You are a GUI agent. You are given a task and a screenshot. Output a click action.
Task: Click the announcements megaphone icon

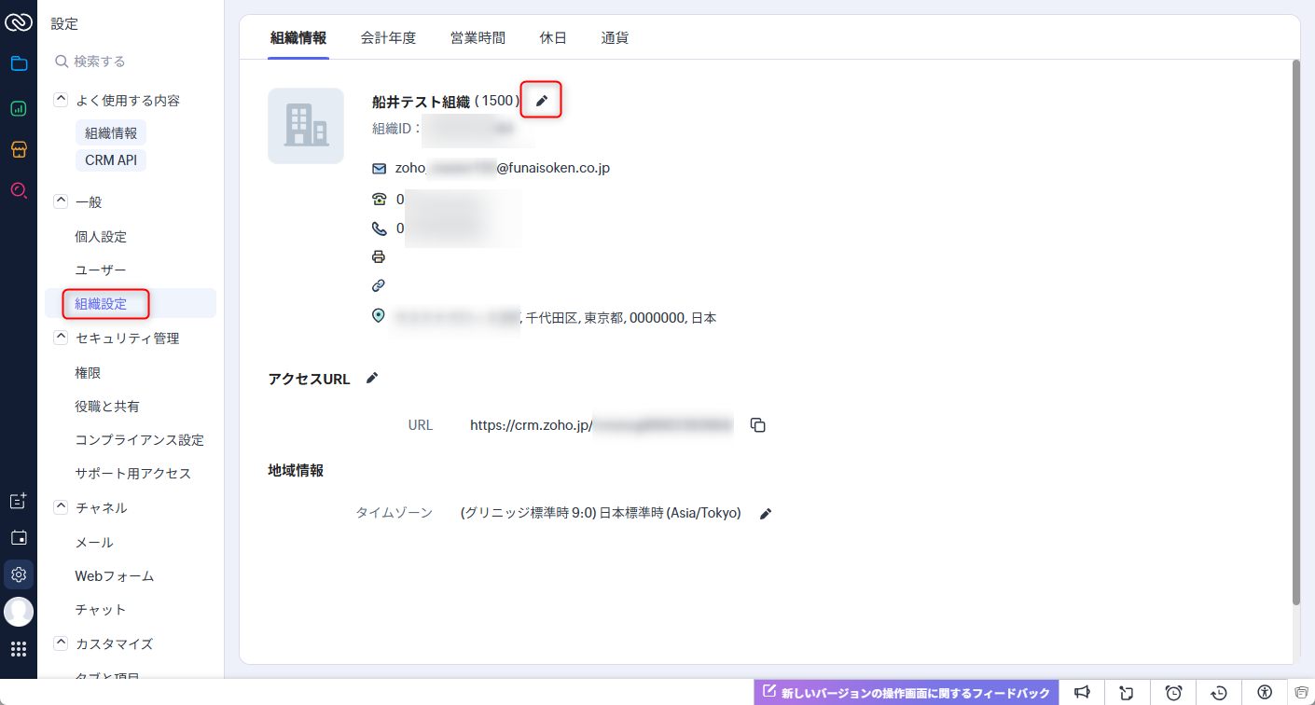coord(1082,692)
